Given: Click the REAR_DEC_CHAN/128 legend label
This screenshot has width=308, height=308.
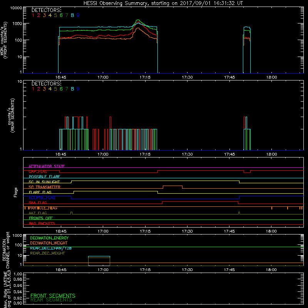Looking at the screenshot, I should (x=51, y=248).
